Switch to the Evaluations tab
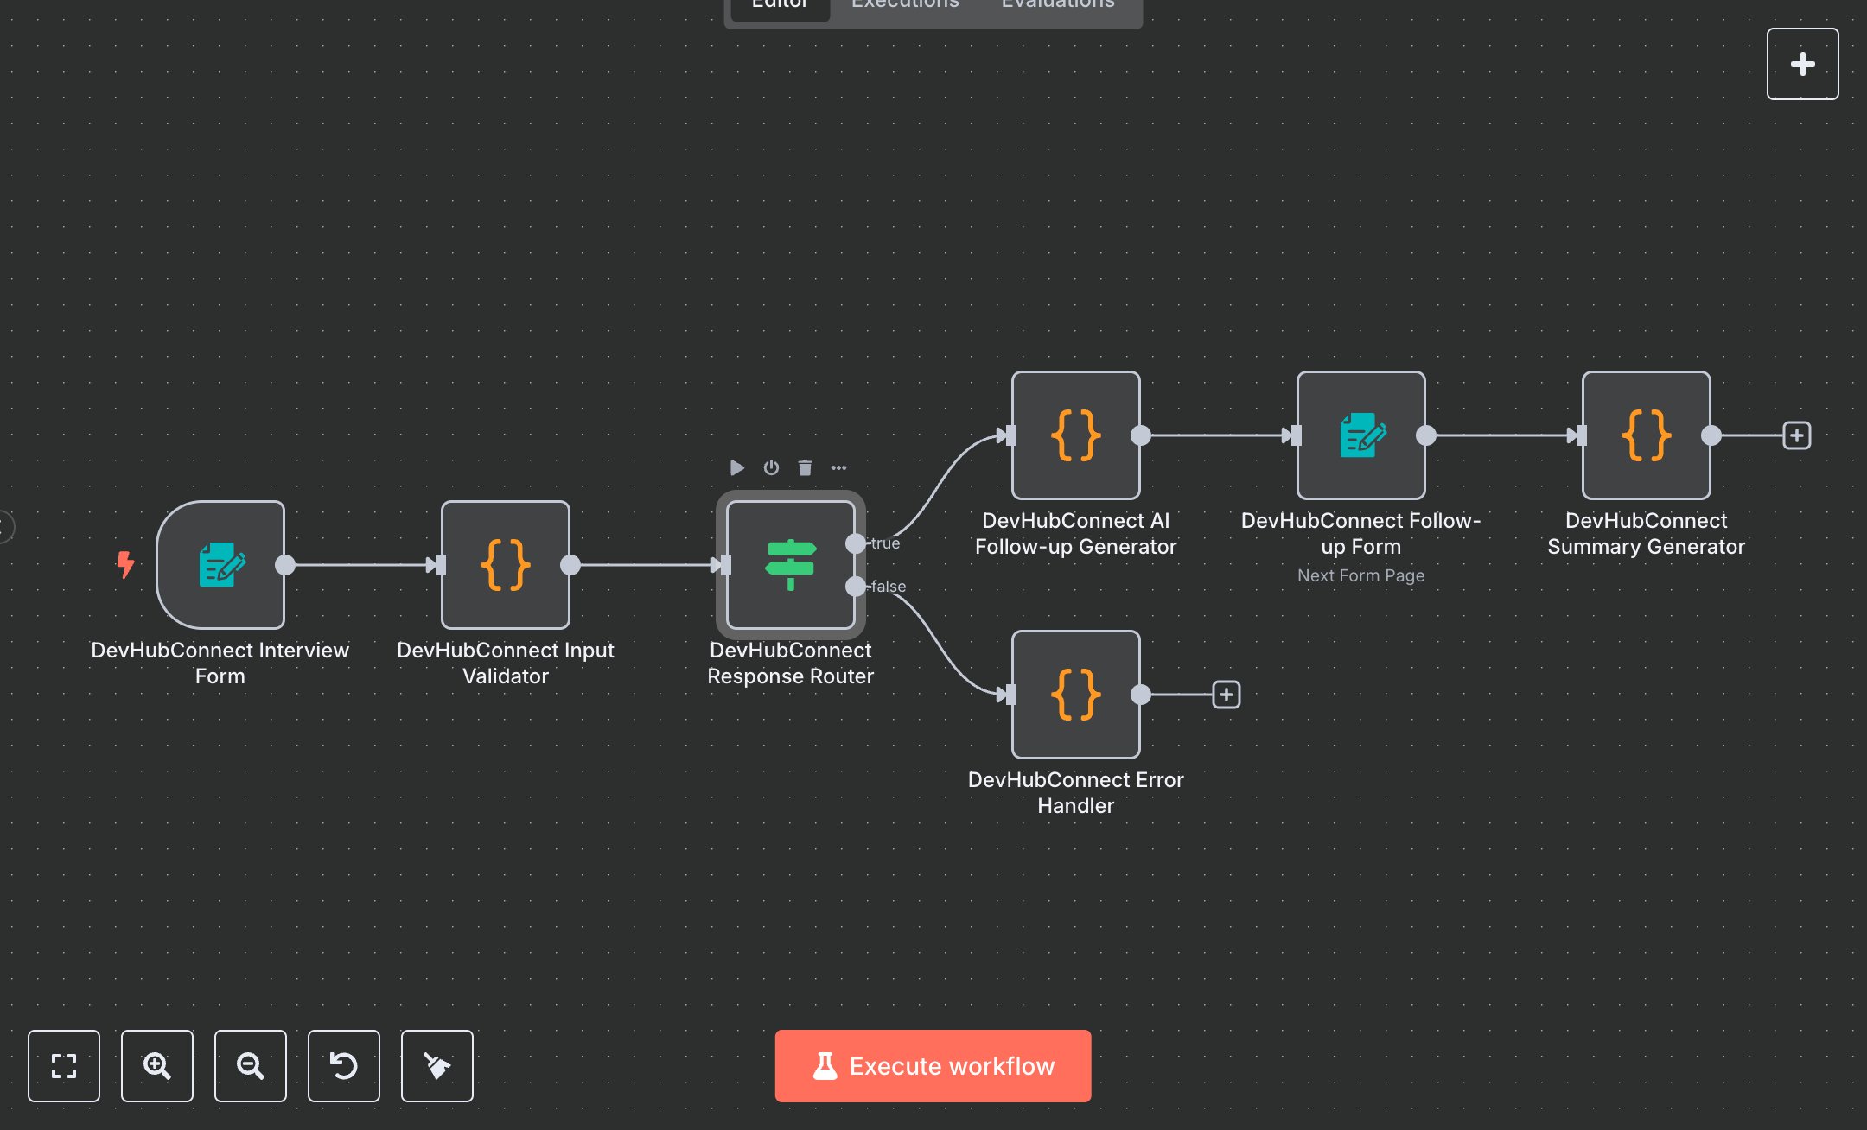 coord(1056,5)
